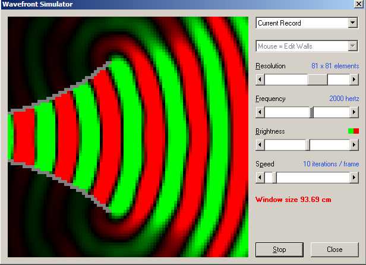Screen dimensions: 366x265
Task: Click the Stop button
Action: tap(279, 250)
